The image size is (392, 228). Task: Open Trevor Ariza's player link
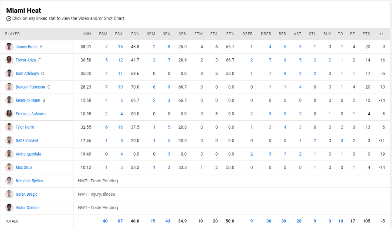26,60
